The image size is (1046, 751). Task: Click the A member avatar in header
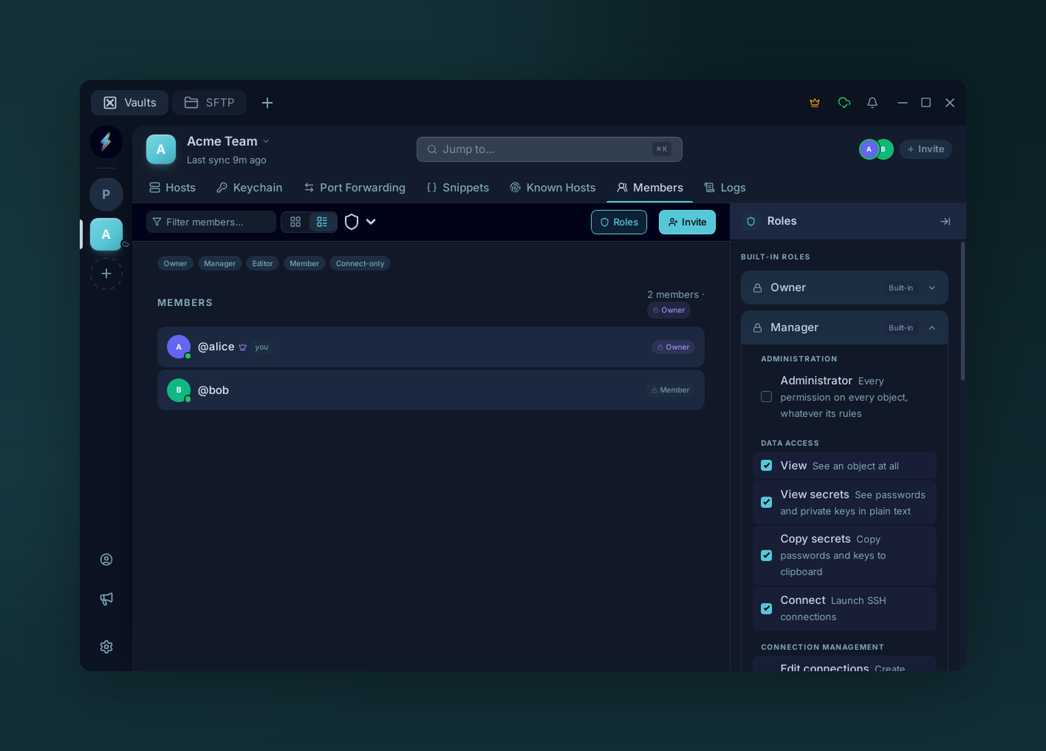point(869,149)
